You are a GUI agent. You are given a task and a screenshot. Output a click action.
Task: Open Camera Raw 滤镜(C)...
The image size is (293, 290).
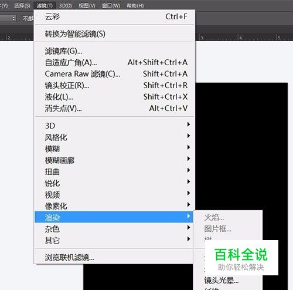coord(114,74)
